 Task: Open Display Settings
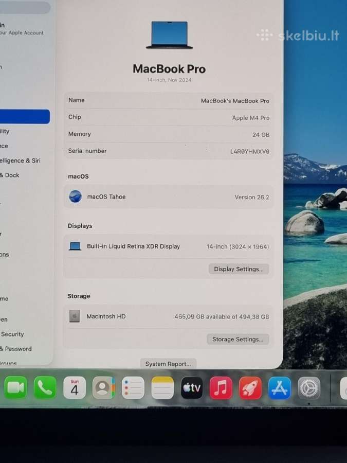239,269
